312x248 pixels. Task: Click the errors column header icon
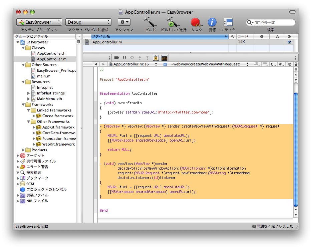262,36
